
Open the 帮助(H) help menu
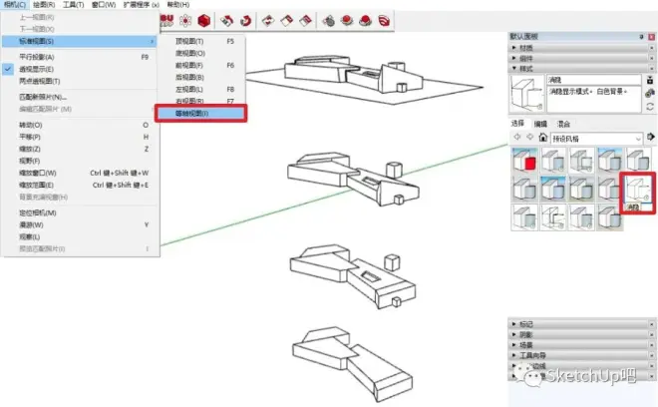click(x=178, y=5)
